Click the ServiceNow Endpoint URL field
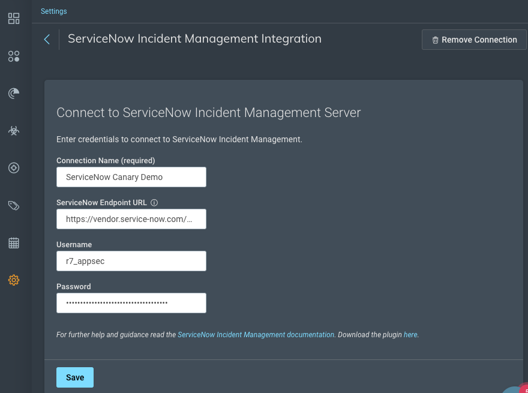528x393 pixels. pyautogui.click(x=131, y=219)
